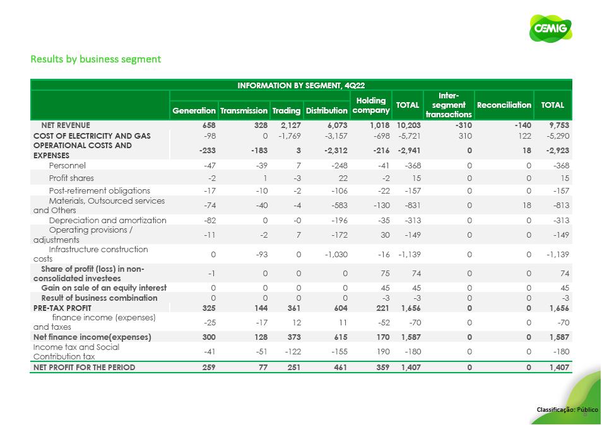Click Trading net profit value 251
The image size is (602, 425).
coord(294,368)
